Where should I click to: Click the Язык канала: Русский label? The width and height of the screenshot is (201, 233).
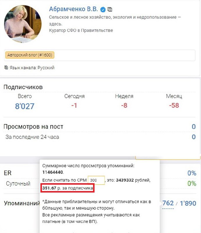tap(32, 68)
